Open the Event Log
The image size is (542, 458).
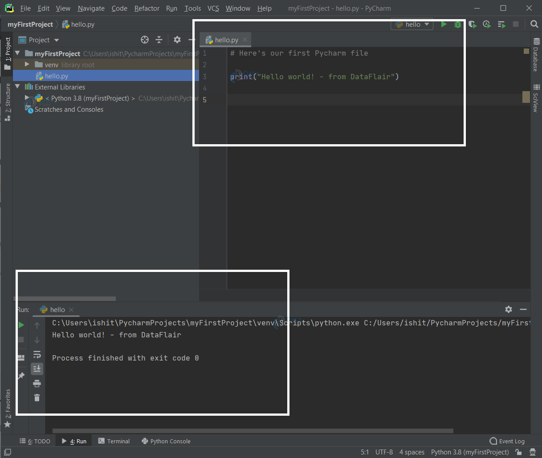click(x=507, y=441)
